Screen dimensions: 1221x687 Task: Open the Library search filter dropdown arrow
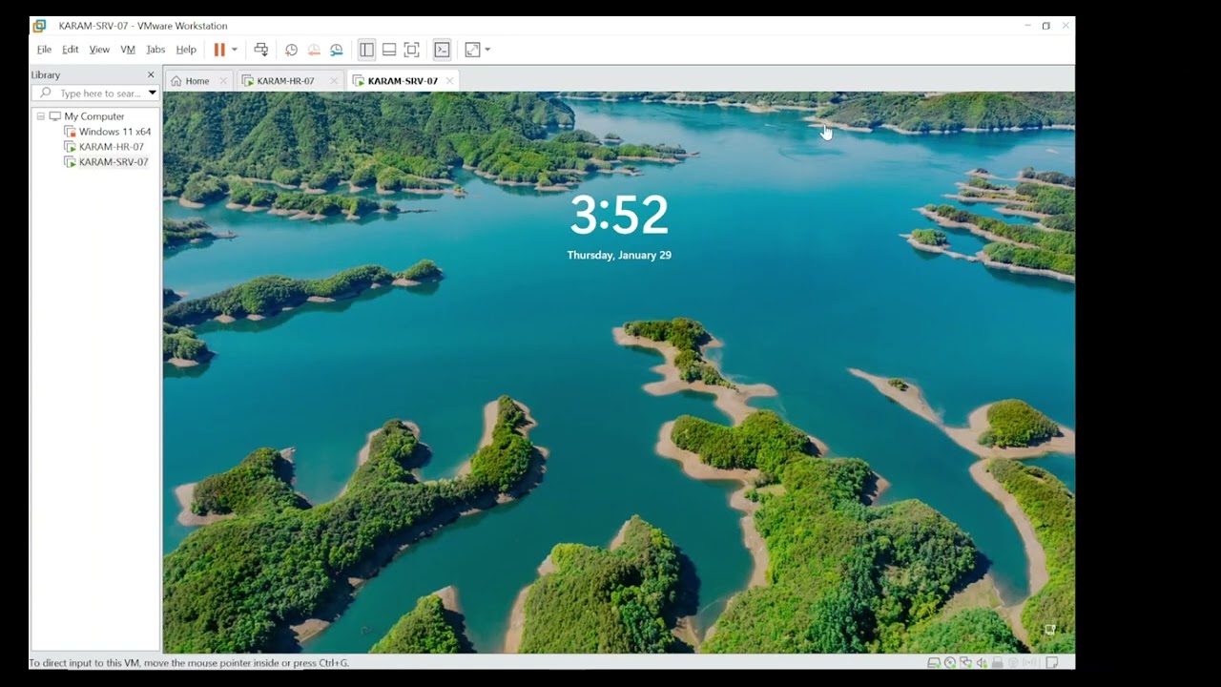coord(152,94)
